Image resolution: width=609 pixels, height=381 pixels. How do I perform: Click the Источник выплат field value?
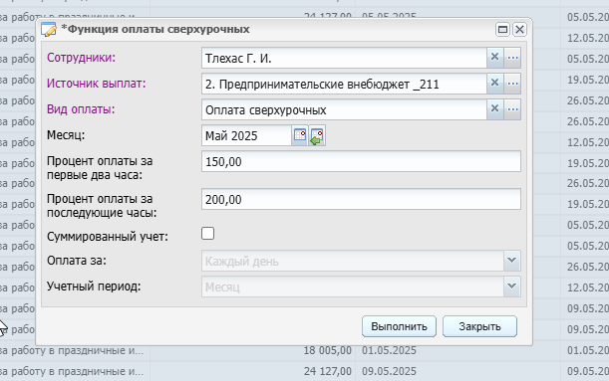[x=344, y=84]
